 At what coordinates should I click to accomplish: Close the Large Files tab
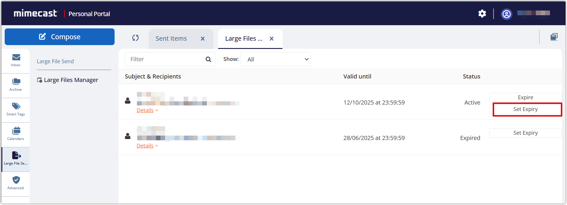point(272,39)
